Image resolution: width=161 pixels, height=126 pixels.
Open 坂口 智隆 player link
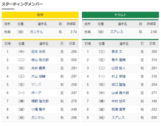[x=119, y=84]
